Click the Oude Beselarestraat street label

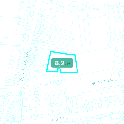tap(25, 65)
